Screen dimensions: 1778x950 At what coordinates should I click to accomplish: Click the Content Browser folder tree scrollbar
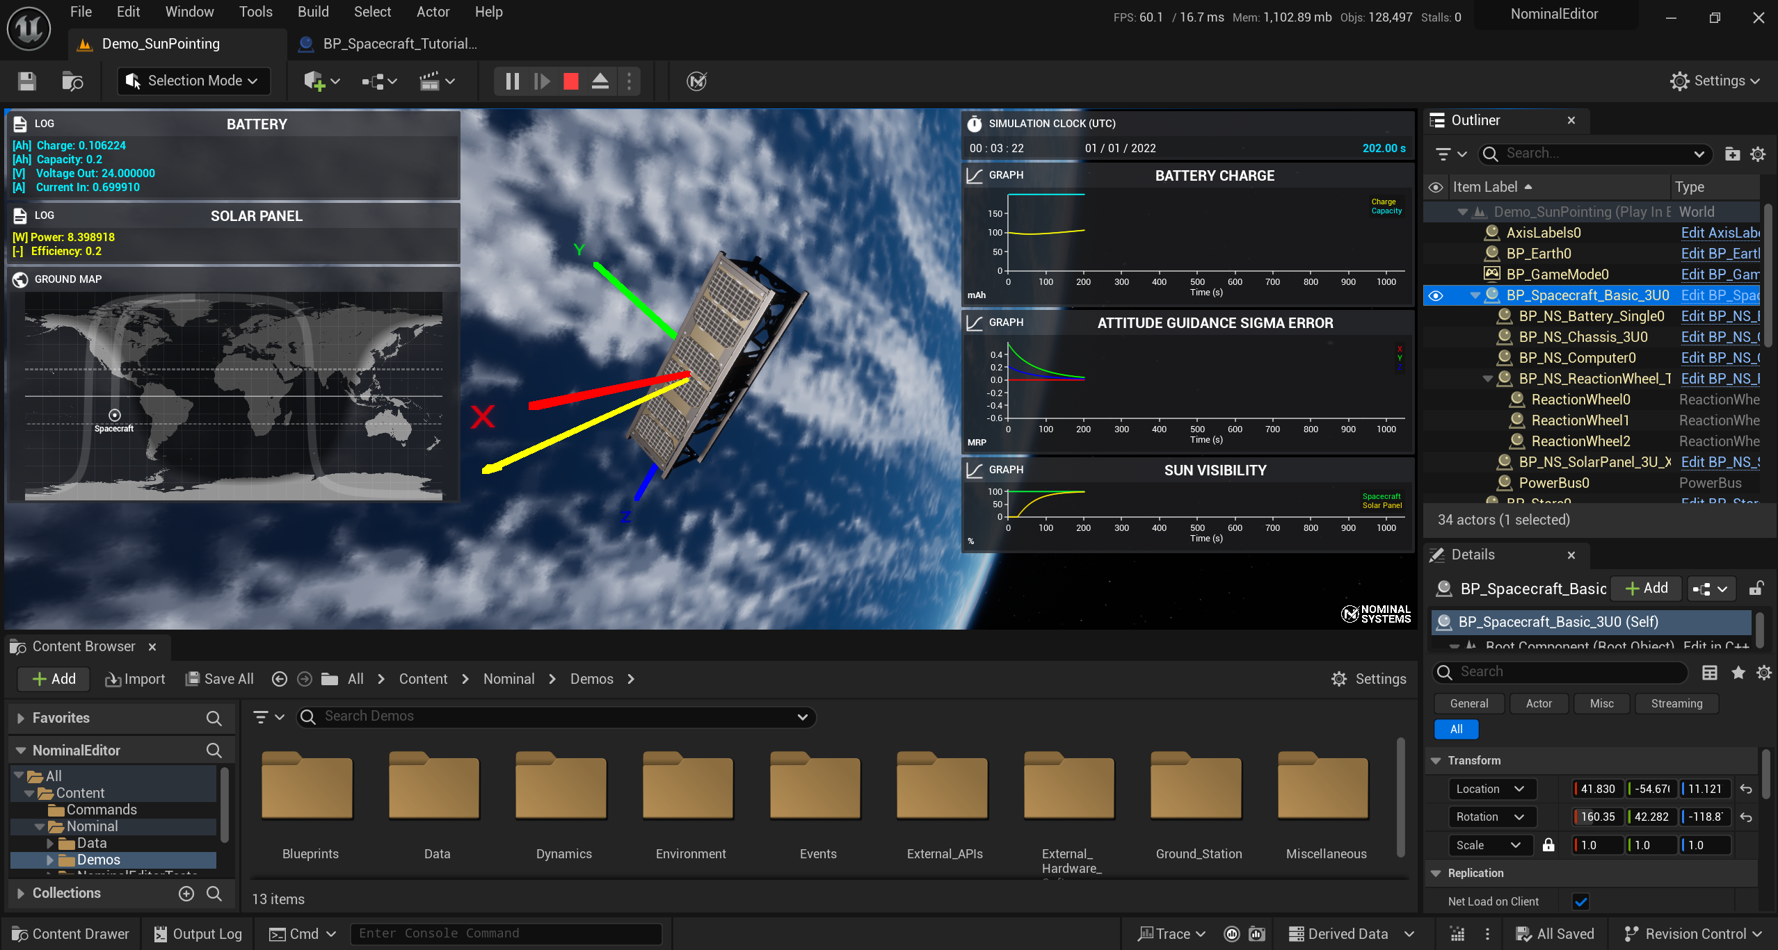point(224,805)
